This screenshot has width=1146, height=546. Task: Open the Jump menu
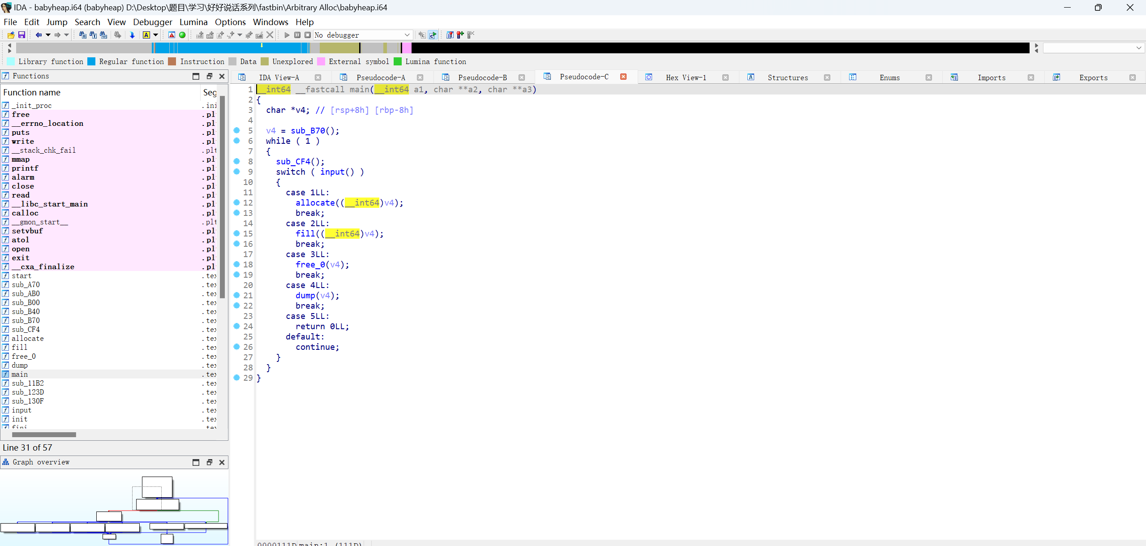coord(57,22)
